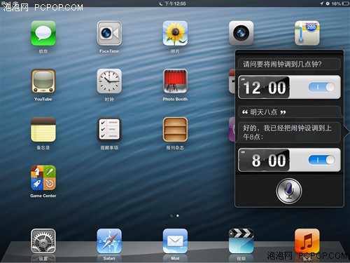Launch the Photo Booth app
Viewport: 350px width, 263px height.
[175, 81]
